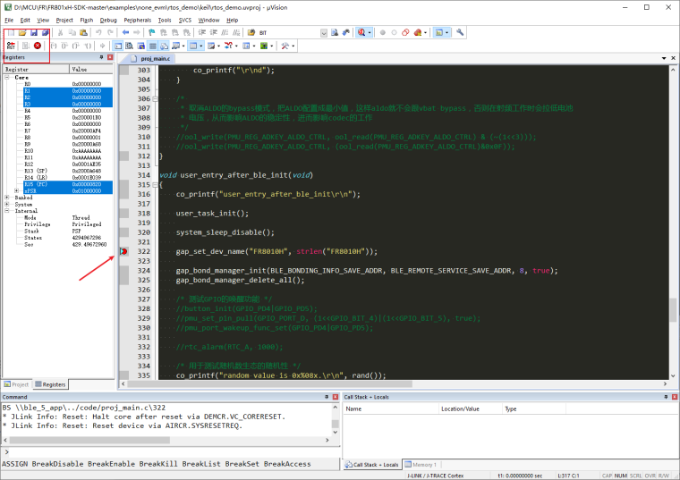The image size is (680, 480).
Task: Collapse the Internal register group
Action: click(7, 211)
